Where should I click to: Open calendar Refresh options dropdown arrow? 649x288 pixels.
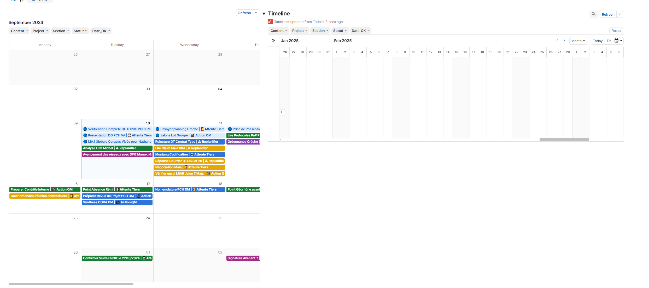point(256,13)
